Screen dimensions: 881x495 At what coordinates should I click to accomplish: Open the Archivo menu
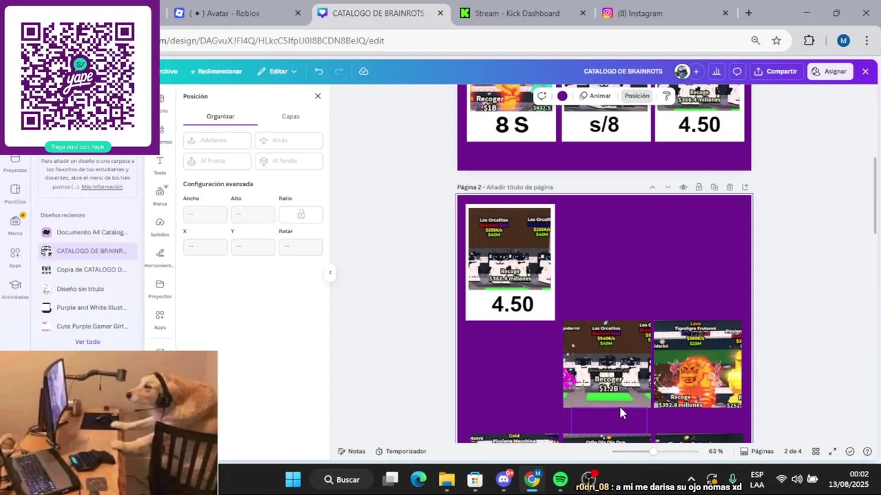169,71
